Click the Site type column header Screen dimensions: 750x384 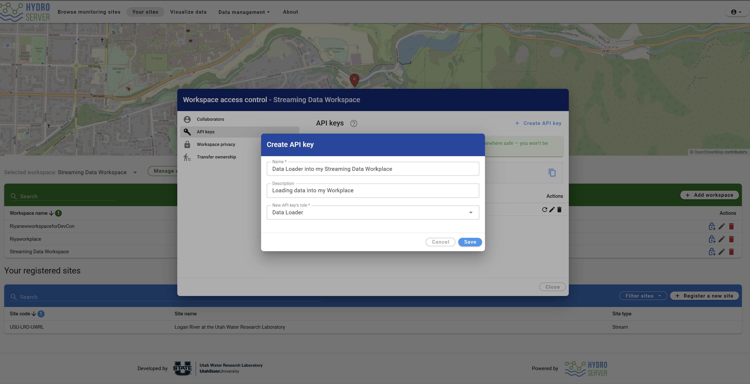622,314
